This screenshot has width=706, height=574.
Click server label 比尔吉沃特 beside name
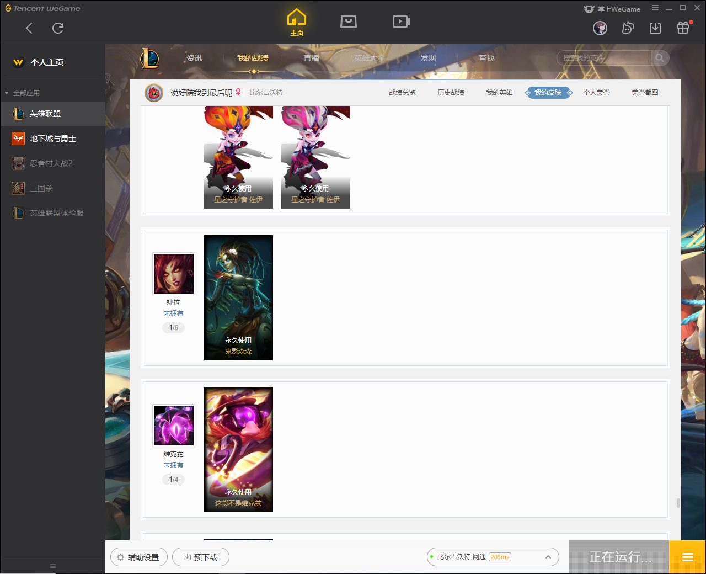point(266,93)
